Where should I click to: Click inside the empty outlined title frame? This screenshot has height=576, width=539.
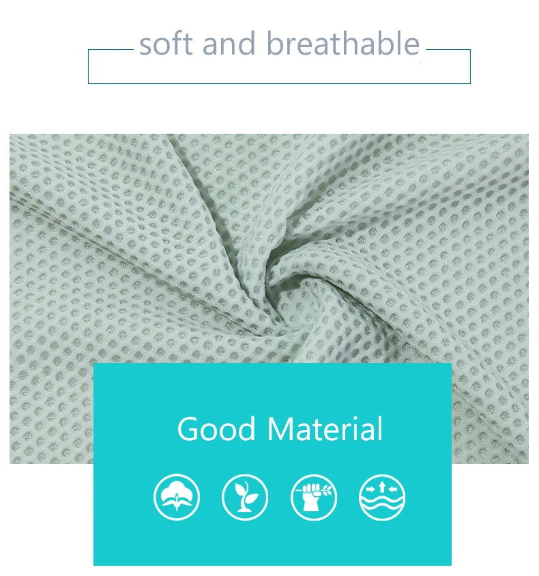coord(279,72)
